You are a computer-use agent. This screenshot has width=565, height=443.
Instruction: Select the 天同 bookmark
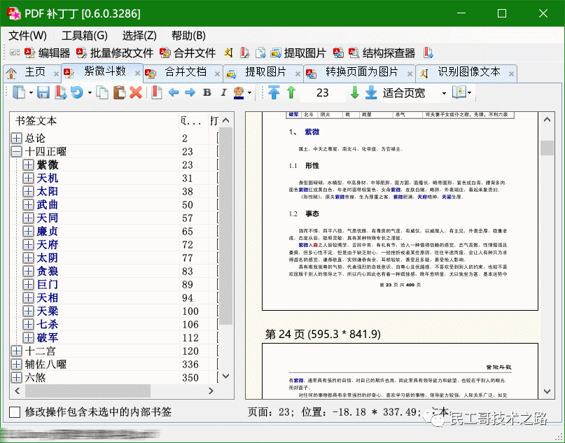tap(47, 218)
